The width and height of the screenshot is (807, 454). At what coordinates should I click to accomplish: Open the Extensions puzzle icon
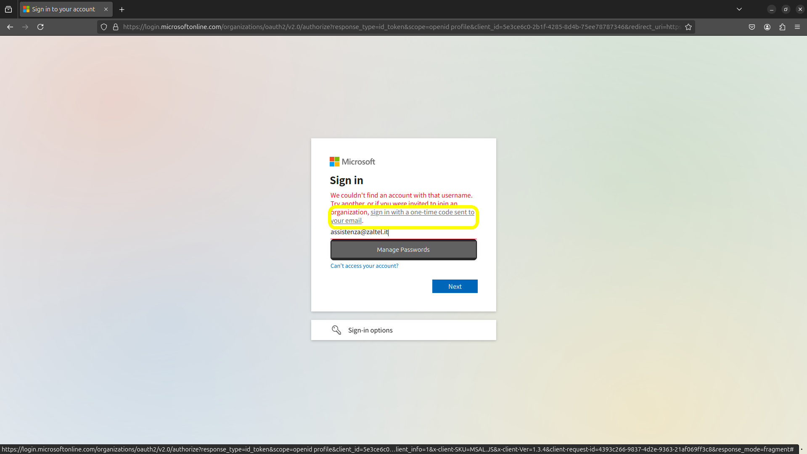(x=782, y=27)
